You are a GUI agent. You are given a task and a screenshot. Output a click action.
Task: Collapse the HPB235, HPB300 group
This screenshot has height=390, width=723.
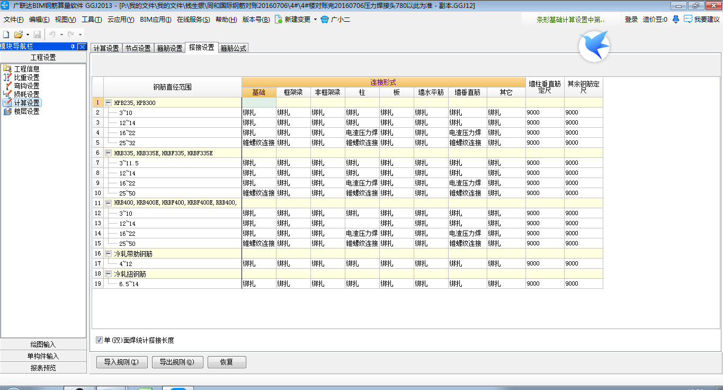[x=108, y=103]
